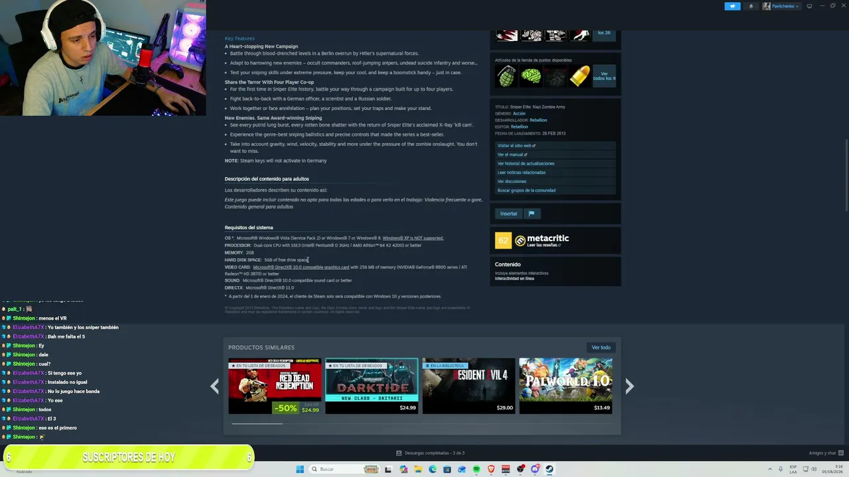Open 'Ver todos los 9' points shop items
Image resolution: width=849 pixels, height=477 pixels.
click(x=604, y=76)
